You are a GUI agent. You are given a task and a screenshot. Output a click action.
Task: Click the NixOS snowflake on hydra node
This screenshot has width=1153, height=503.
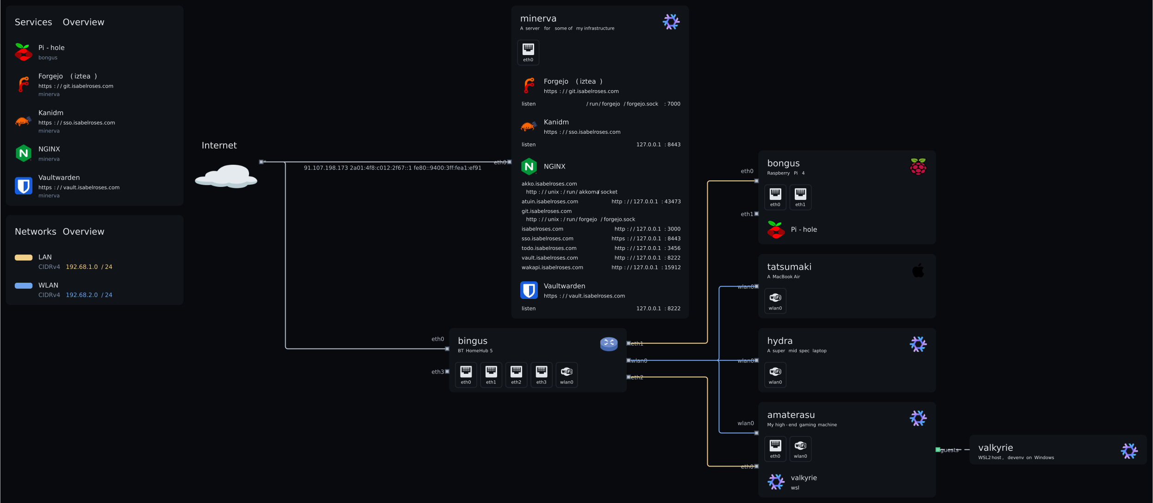(918, 344)
